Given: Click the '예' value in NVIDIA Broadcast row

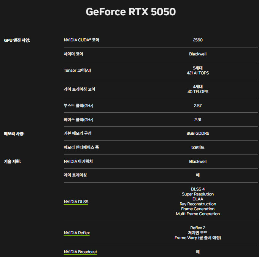Looking at the screenshot, I should pos(198,252).
